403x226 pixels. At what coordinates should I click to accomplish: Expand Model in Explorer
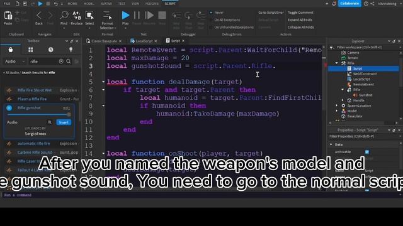[336, 111]
